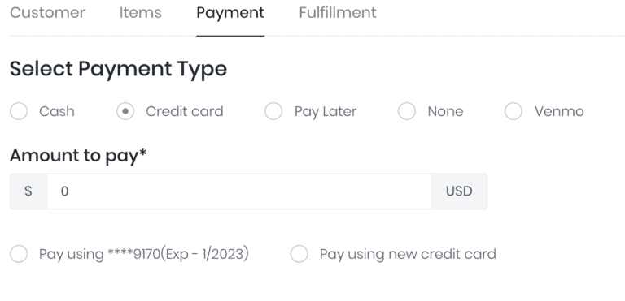Viewport: 625px width, 301px height.
Task: Click the dollar sign prefix box
Action: click(x=28, y=191)
